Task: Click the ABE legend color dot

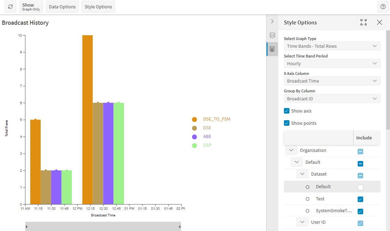Action: point(194,137)
